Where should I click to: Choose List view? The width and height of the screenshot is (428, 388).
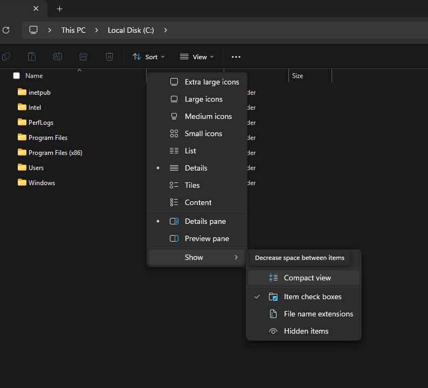(197, 151)
